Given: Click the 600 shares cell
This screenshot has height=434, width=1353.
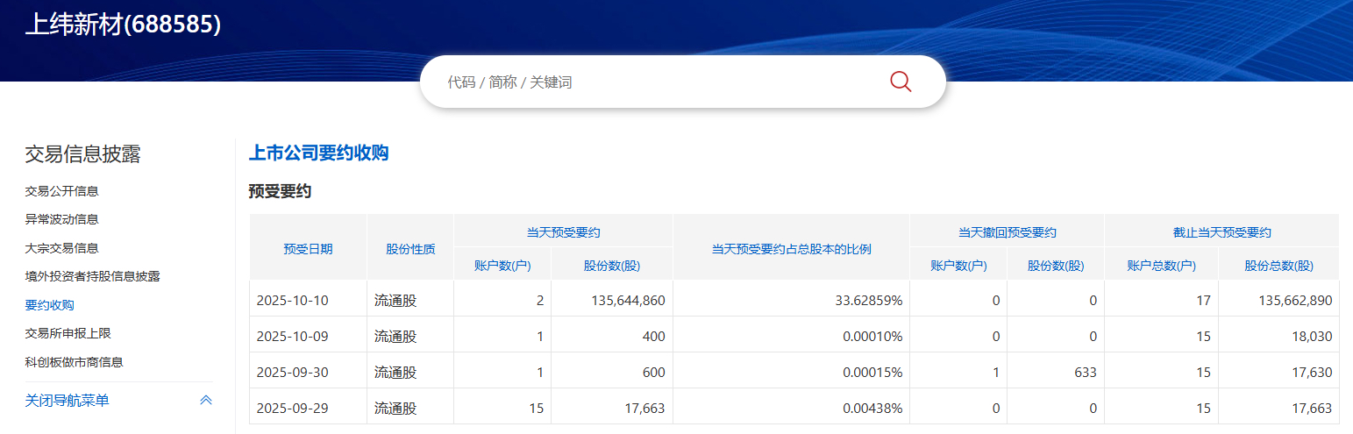Looking at the screenshot, I should [612, 372].
